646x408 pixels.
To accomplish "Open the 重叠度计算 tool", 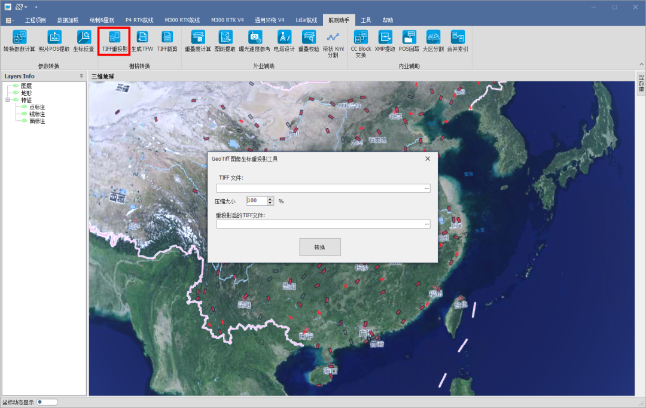I will 198,41.
